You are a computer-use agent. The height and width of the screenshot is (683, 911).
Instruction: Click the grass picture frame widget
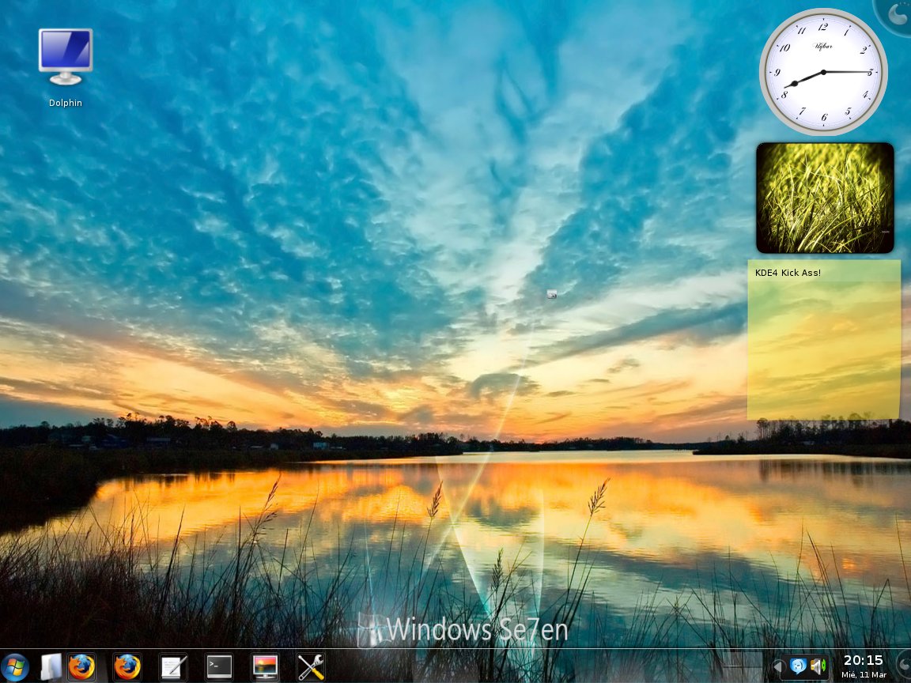825,198
